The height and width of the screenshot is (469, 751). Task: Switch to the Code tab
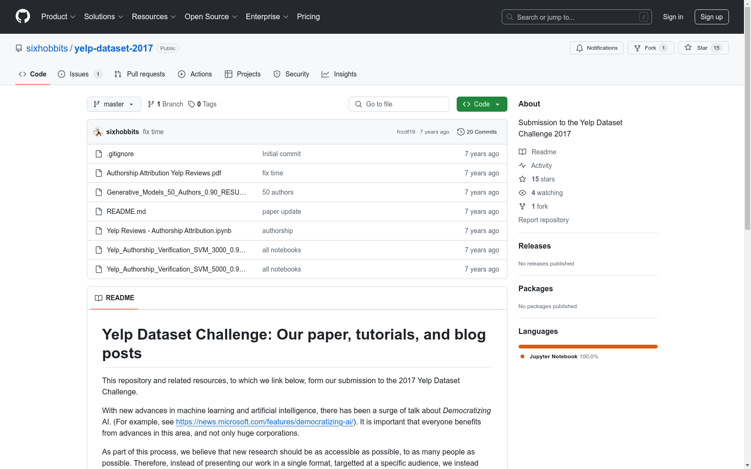pos(33,74)
